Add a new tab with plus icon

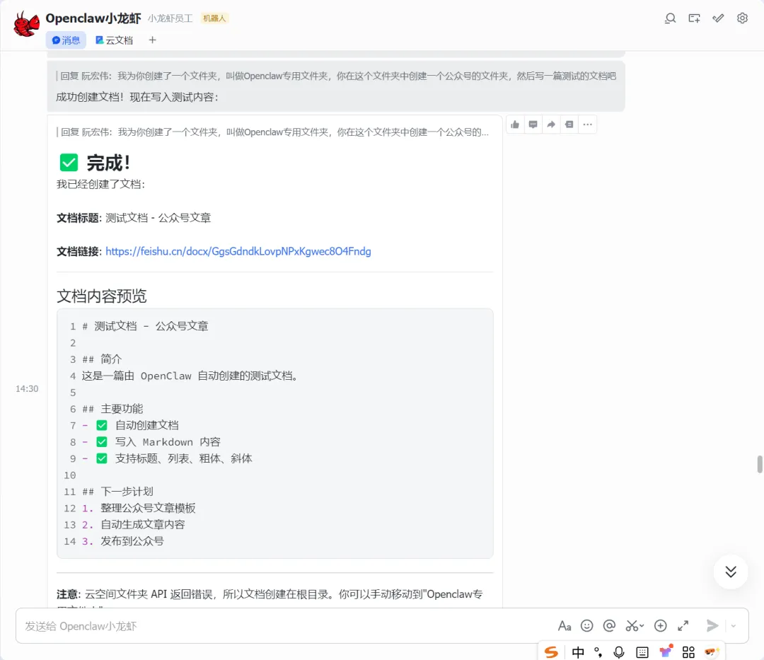[153, 40]
